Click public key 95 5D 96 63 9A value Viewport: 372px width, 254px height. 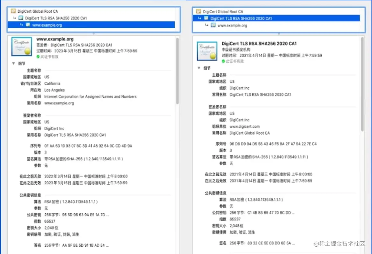(x=76, y=215)
